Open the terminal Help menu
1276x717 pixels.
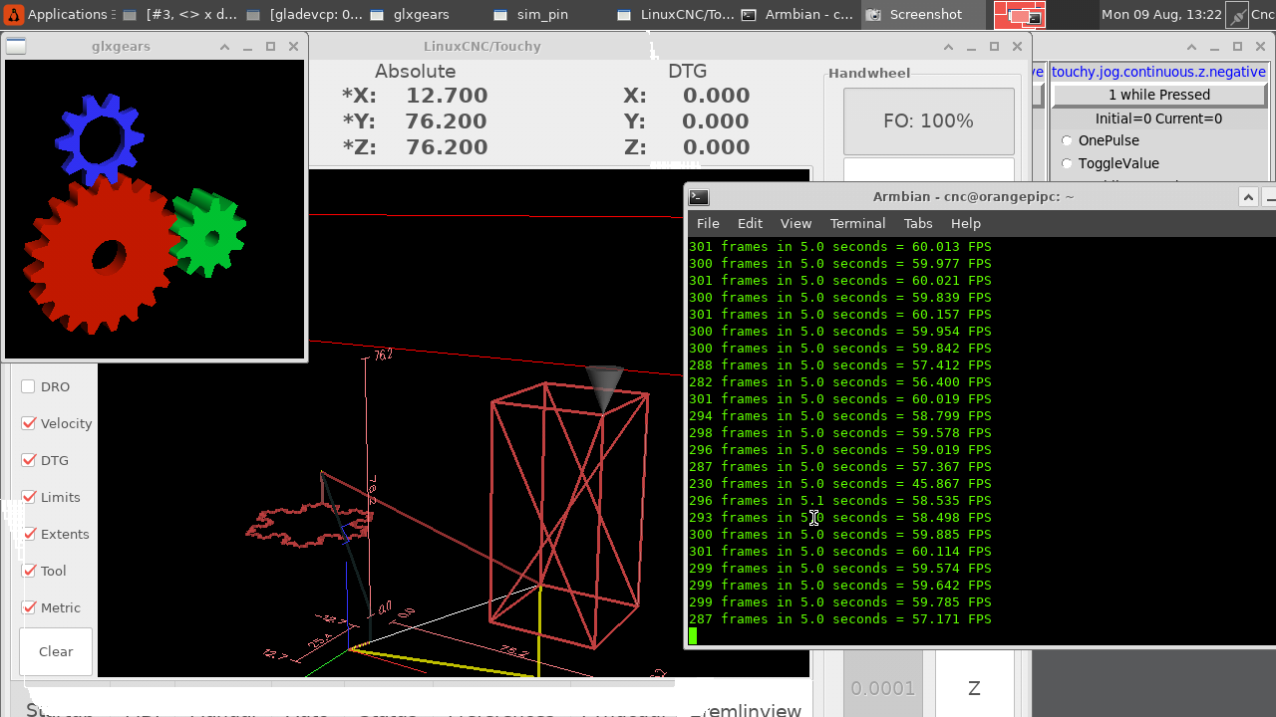point(966,223)
